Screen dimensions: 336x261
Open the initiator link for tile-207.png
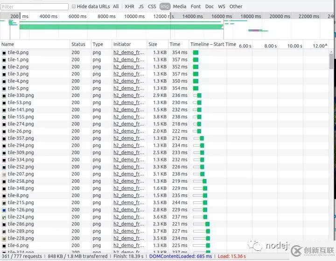[x=129, y=174]
